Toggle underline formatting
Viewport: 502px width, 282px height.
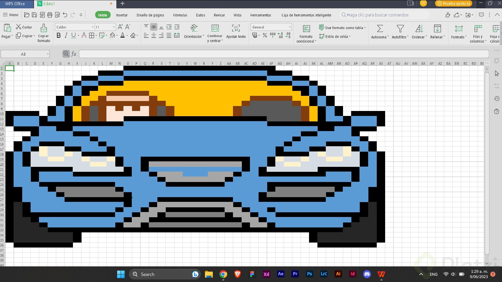click(x=73, y=35)
